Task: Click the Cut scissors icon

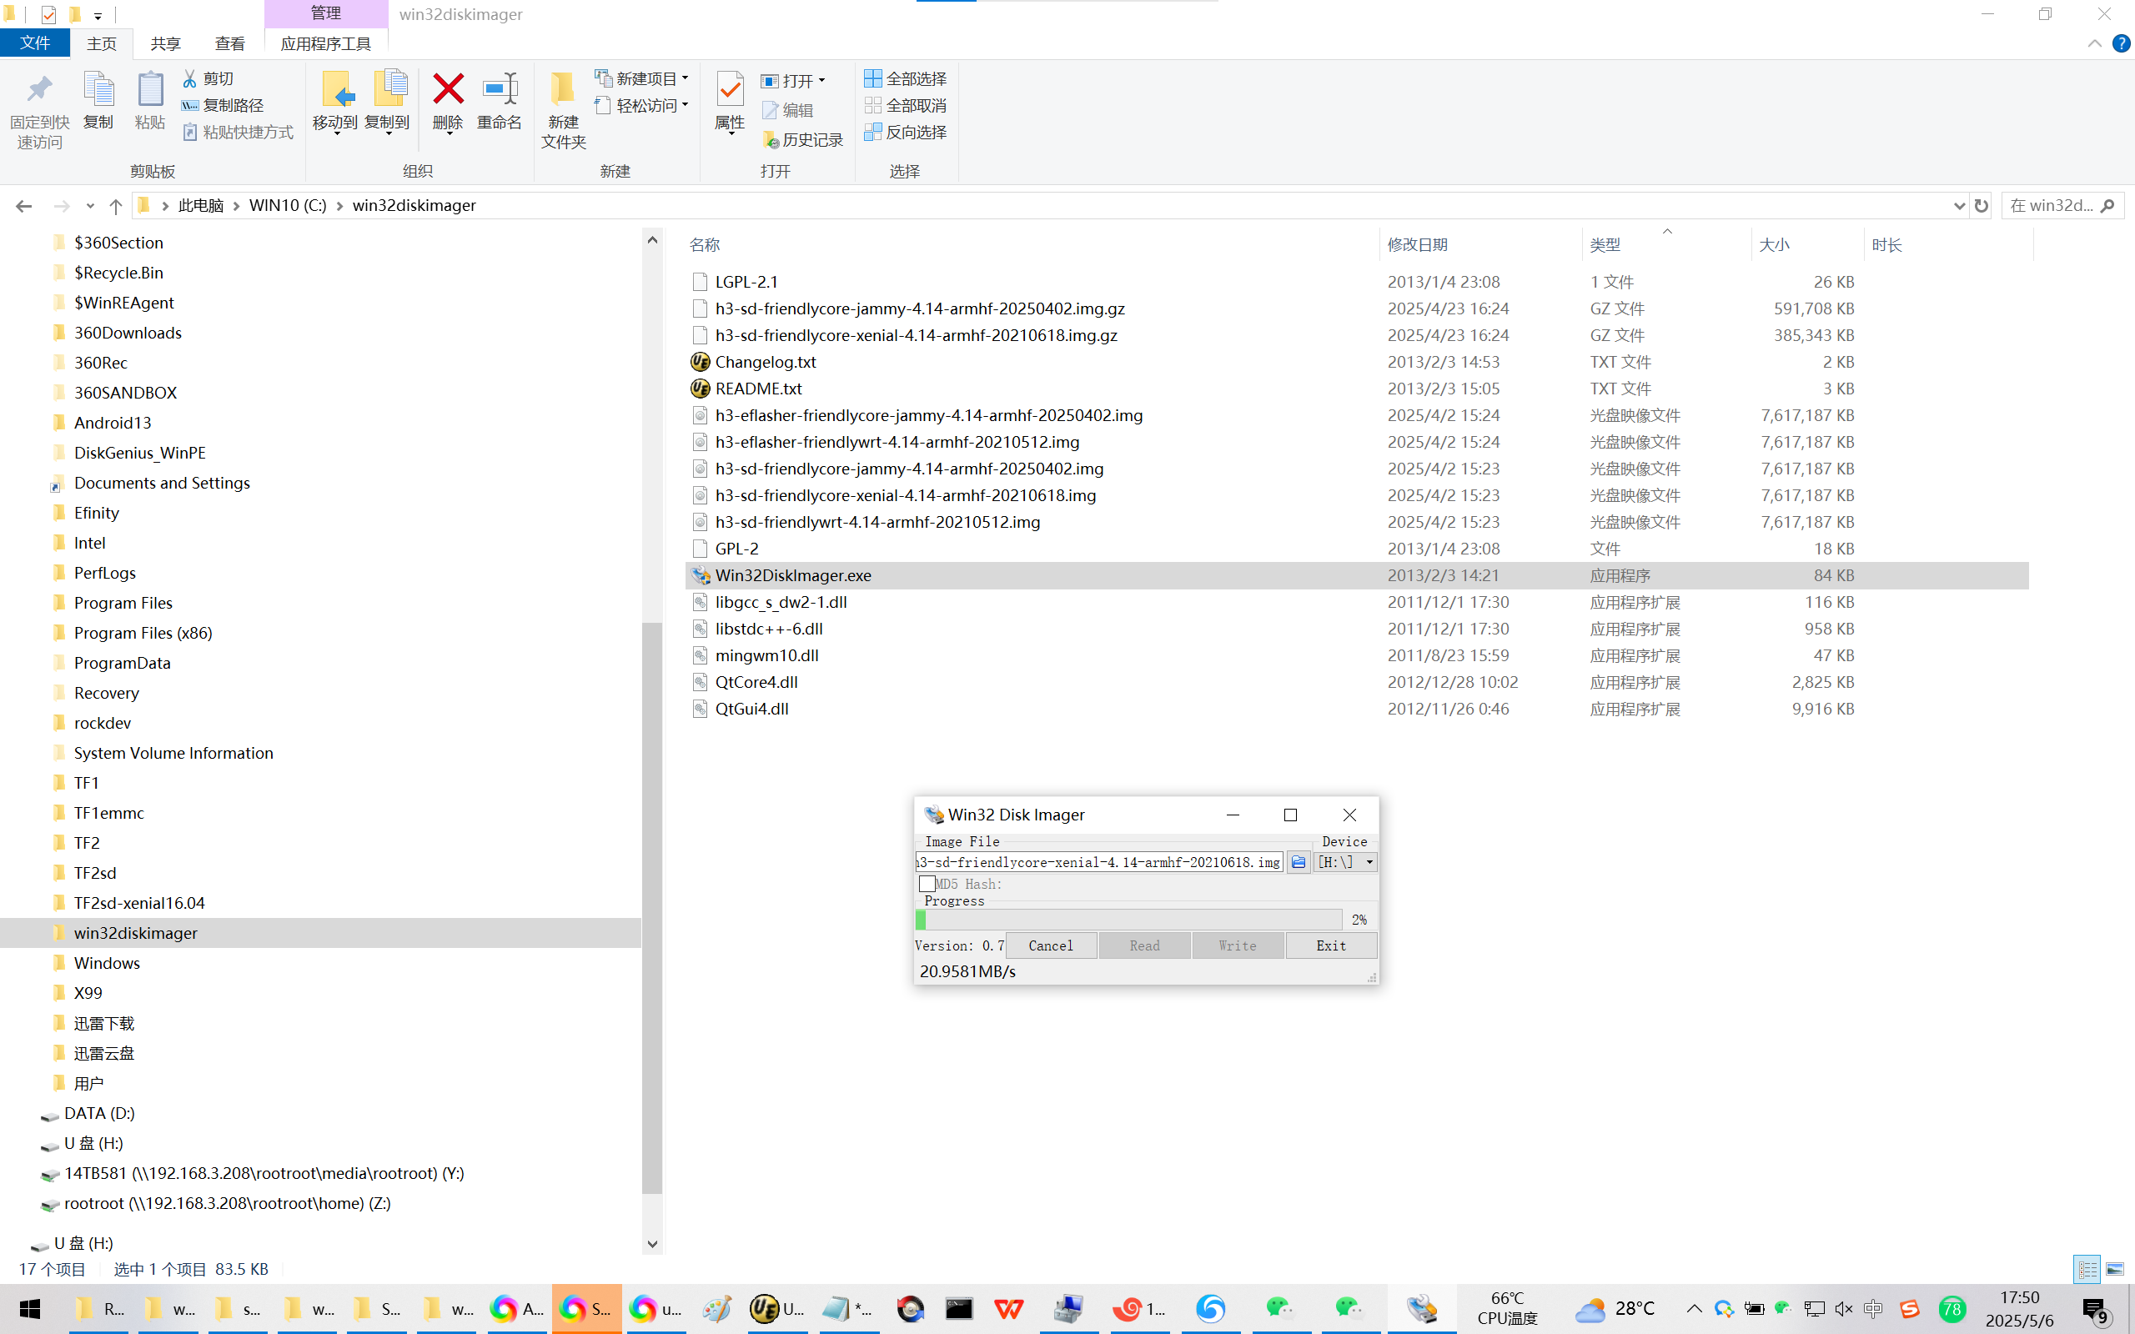Action: [x=189, y=78]
